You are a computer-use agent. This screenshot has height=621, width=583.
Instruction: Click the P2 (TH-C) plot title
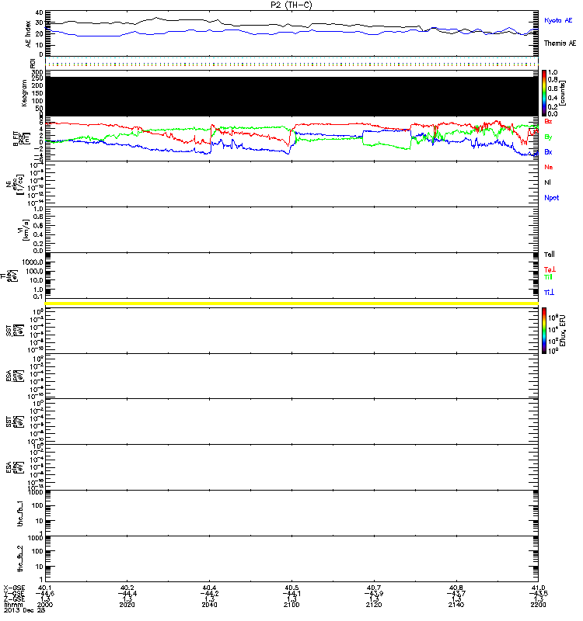pyautogui.click(x=291, y=5)
